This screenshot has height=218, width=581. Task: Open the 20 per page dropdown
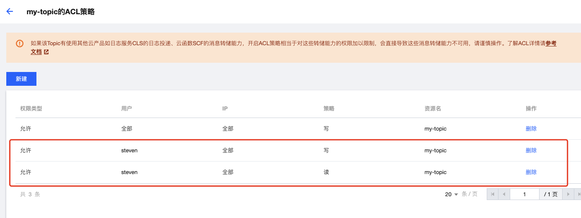pyautogui.click(x=452, y=194)
